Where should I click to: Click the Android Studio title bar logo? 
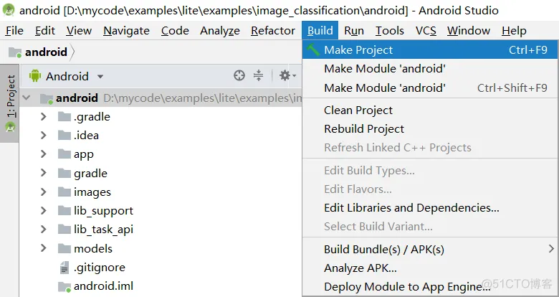(x=8, y=9)
